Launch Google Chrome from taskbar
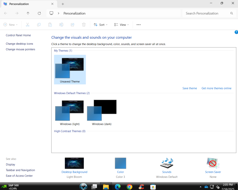The height and width of the screenshot is (190, 238). coord(130,187)
